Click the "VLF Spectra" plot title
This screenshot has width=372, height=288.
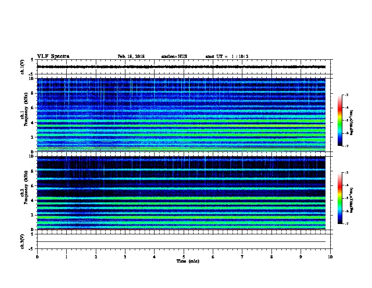click(53, 56)
